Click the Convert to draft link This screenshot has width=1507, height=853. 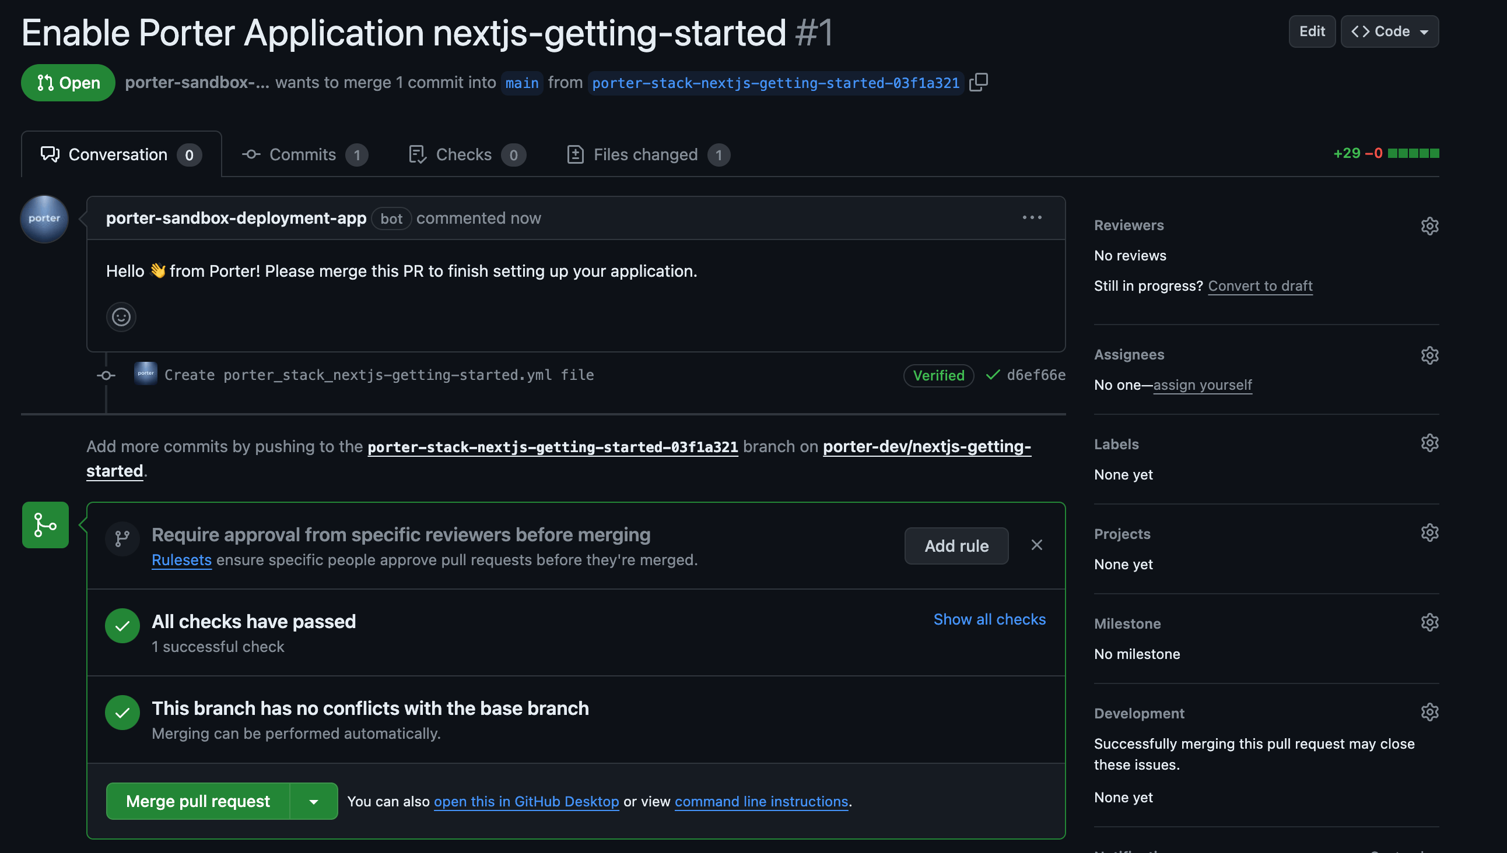(x=1260, y=286)
